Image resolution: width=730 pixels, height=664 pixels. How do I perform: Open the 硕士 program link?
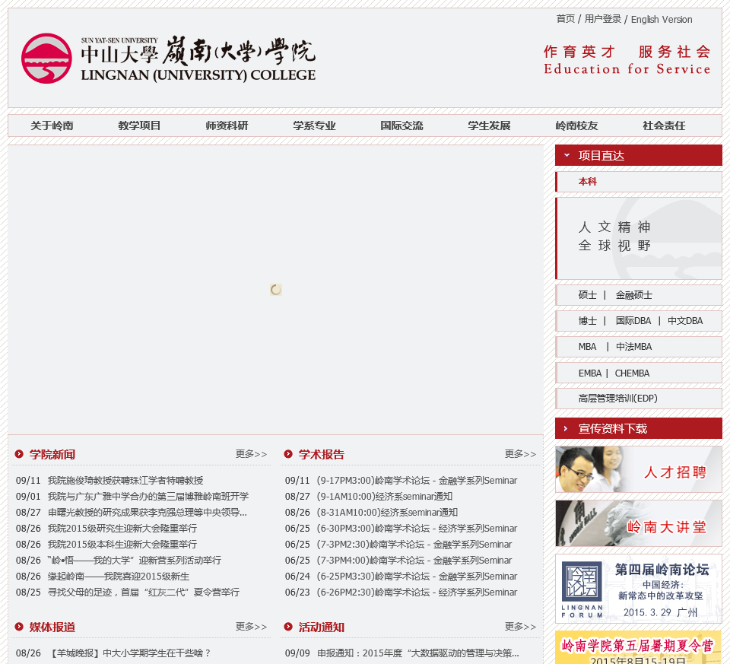click(x=588, y=295)
